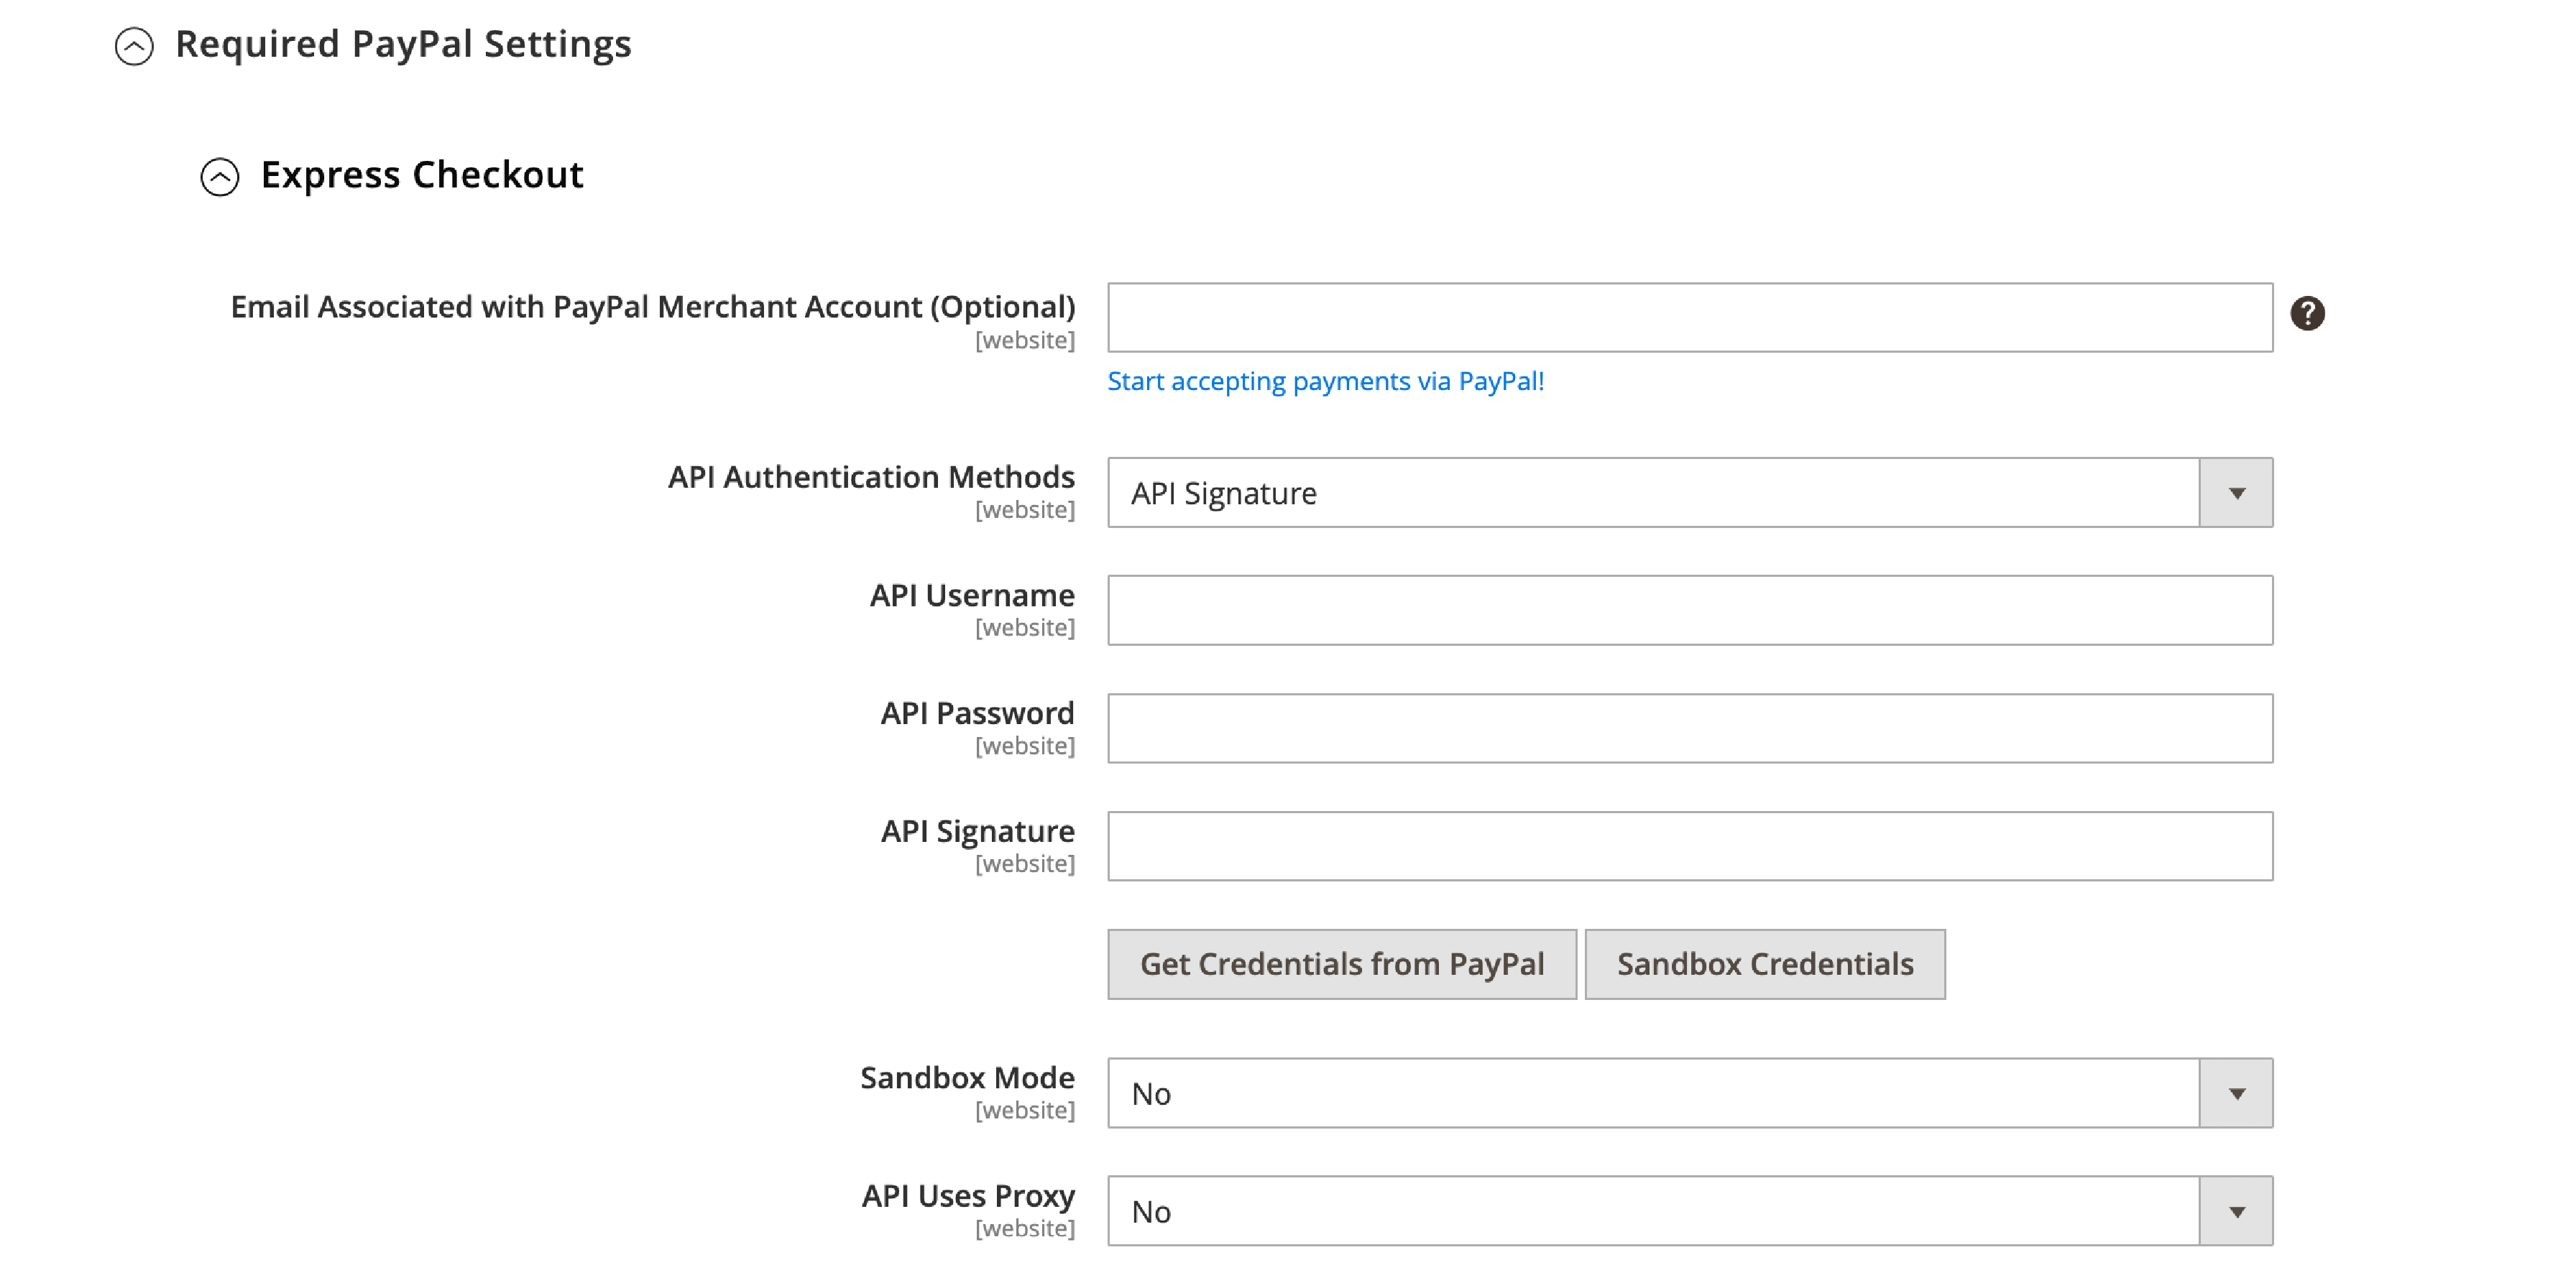
Task: Open API Authentication Methods dropdown
Action: click(1690, 493)
